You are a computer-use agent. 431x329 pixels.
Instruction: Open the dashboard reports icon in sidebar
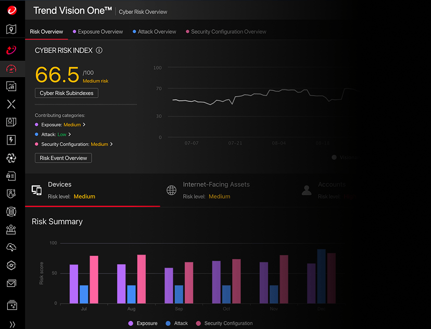[11, 86]
